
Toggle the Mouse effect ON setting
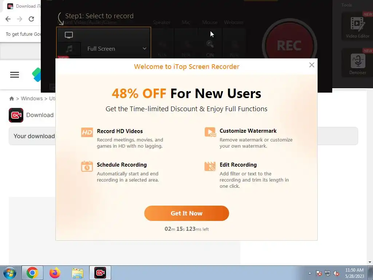pos(210,48)
